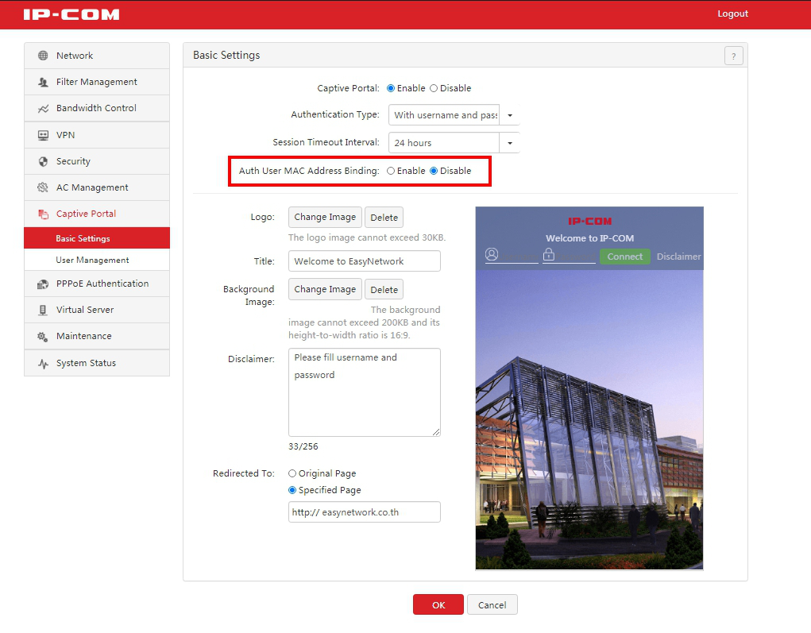Click the Authentication Type combo box field
Screen dimensions: 811x633
[x=444, y=115]
